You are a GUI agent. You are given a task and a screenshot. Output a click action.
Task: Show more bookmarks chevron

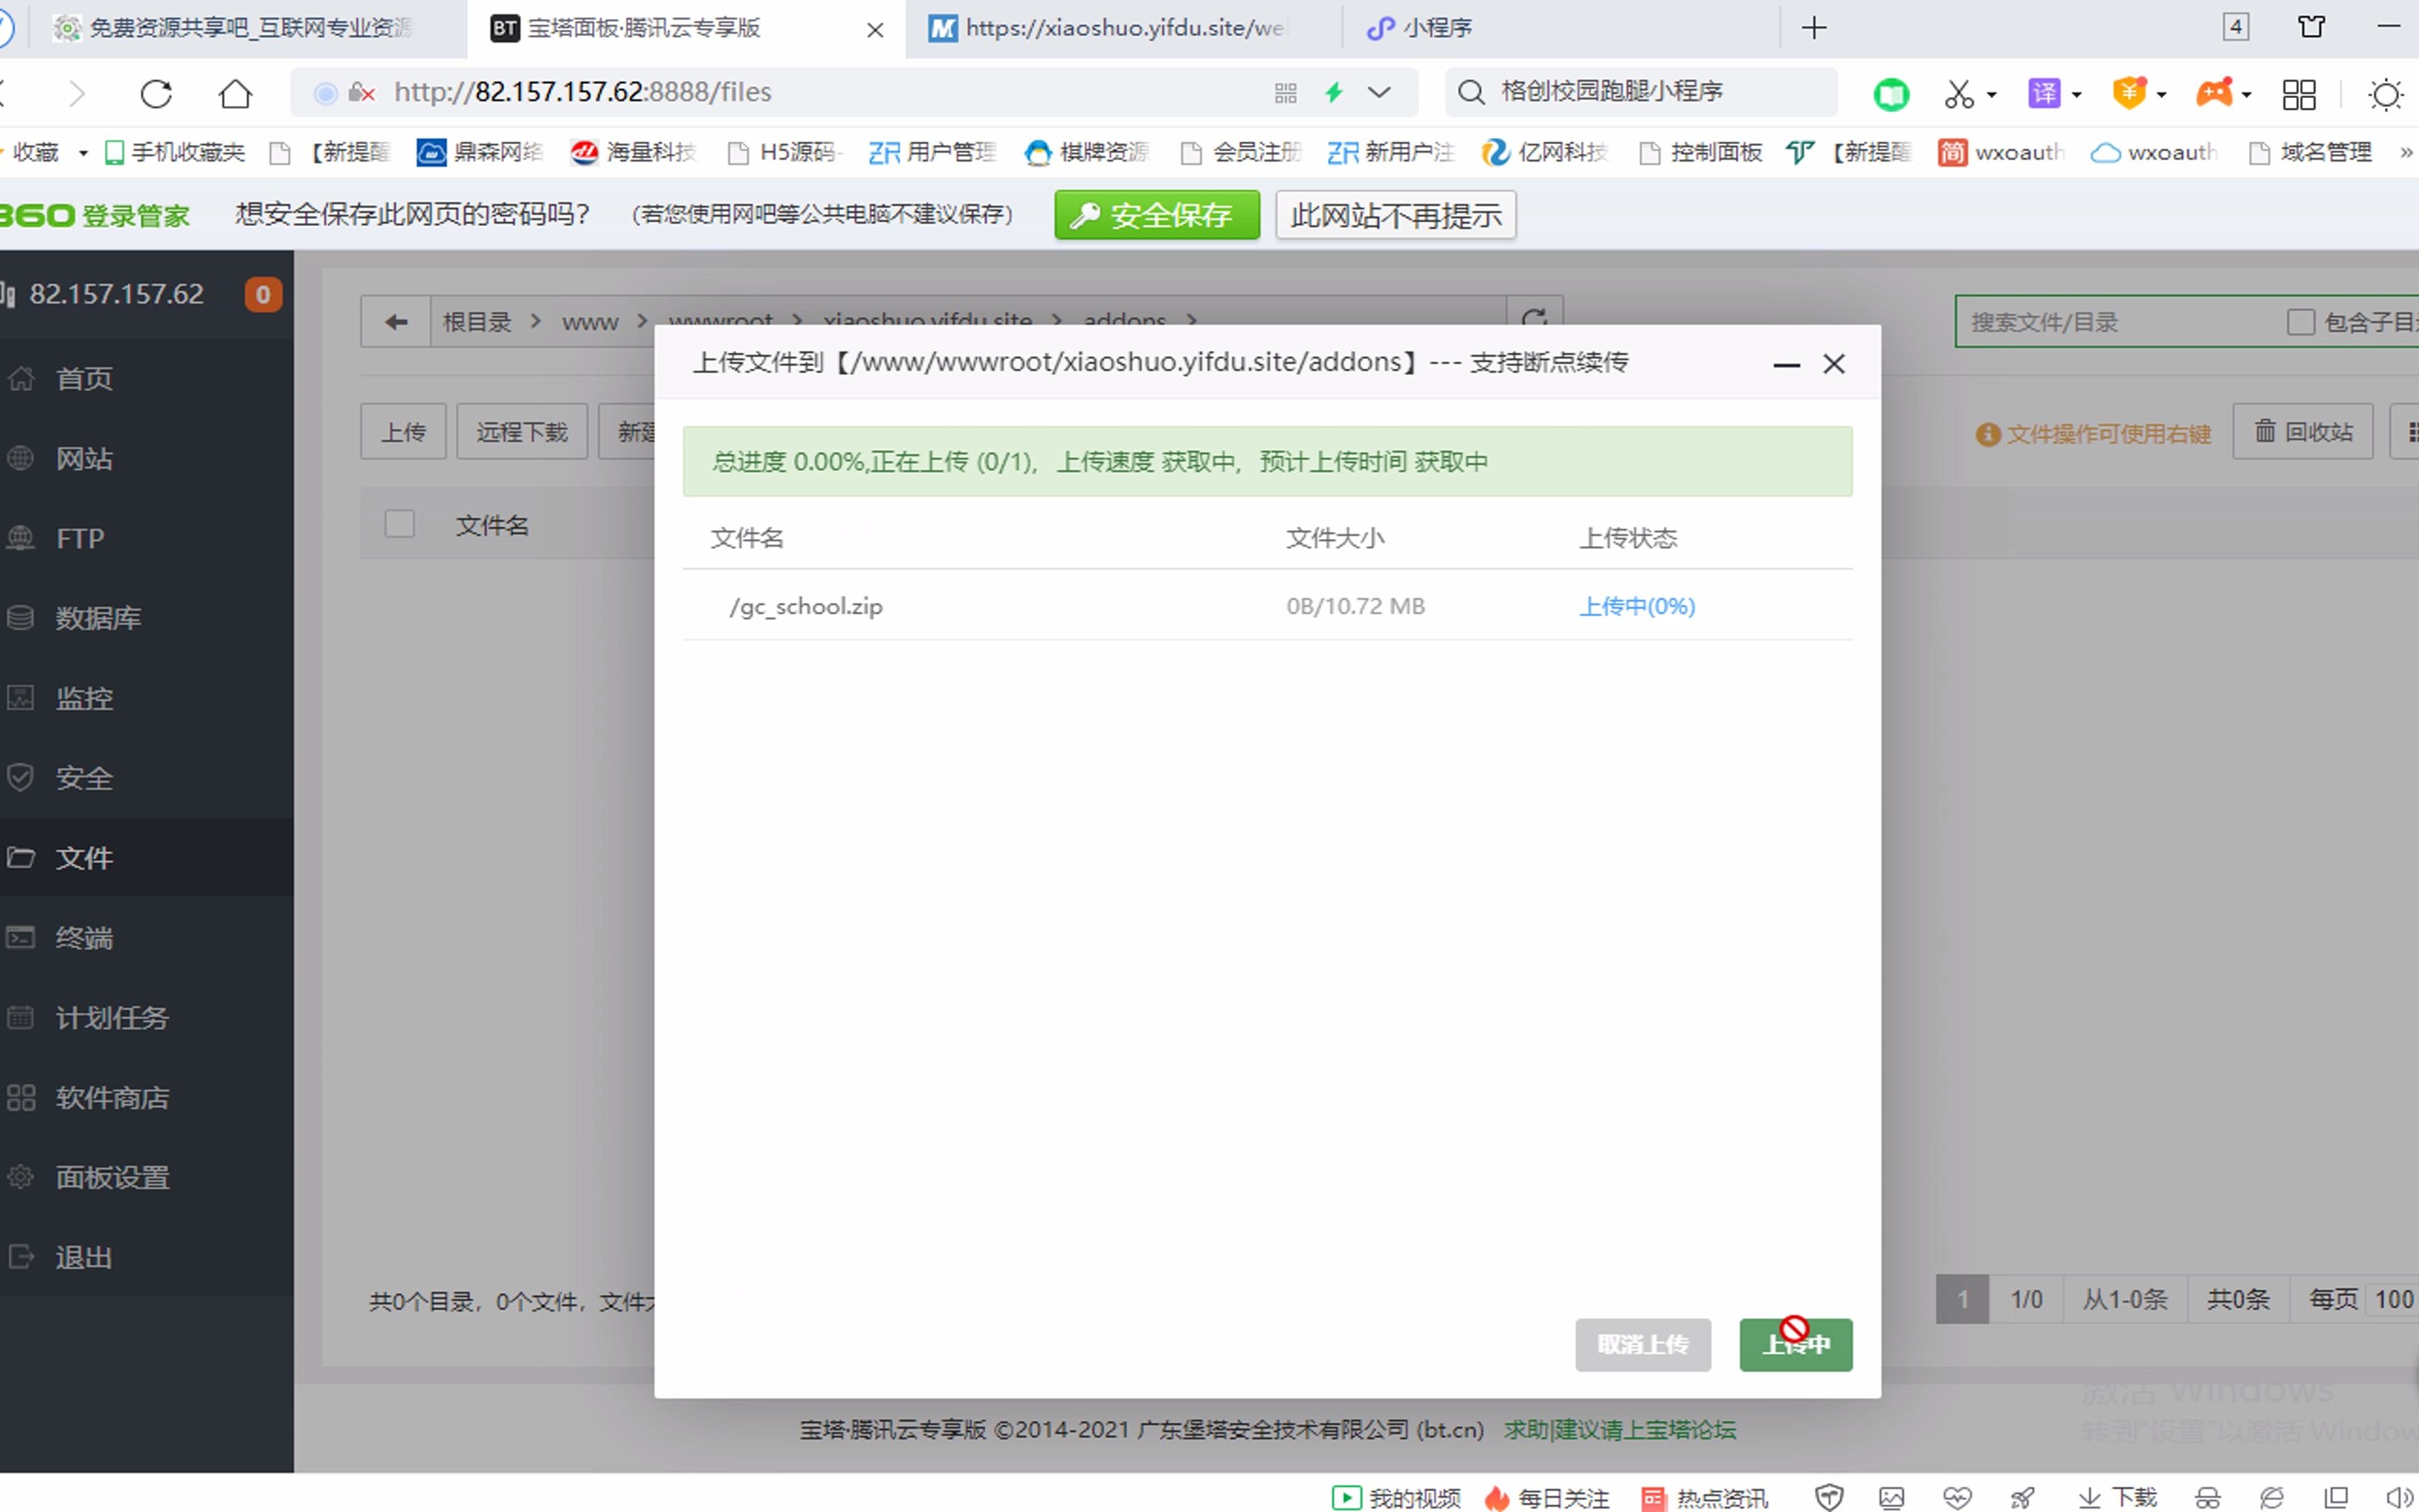point(2406,152)
